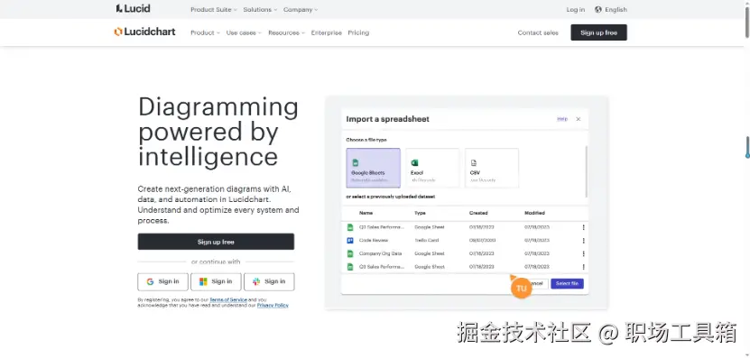Click the large Sign up free button
This screenshot has height=358, width=750.
[216, 242]
